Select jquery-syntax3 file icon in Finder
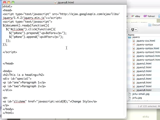The width and height of the screenshot is (160, 120). pos(134,56)
